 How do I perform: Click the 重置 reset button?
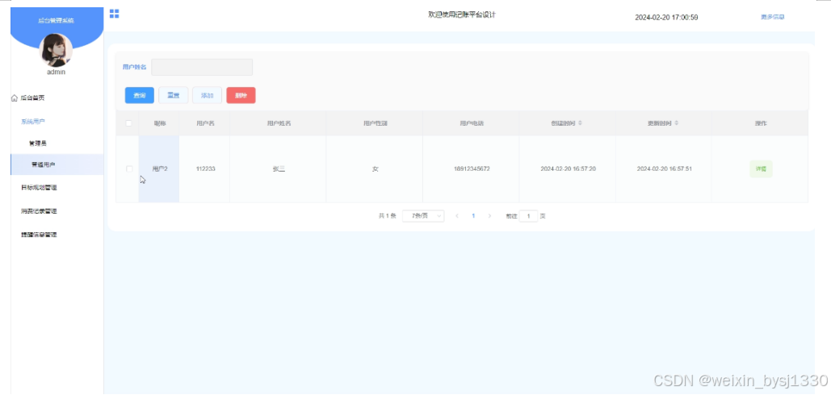174,95
